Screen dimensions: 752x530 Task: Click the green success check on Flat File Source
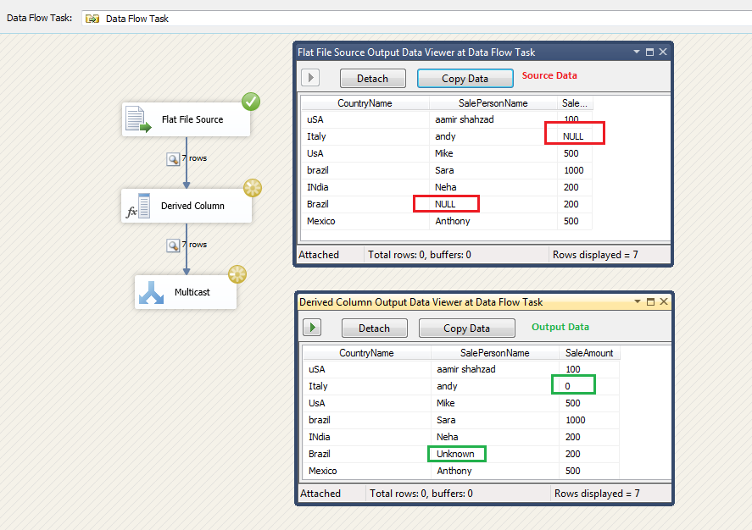(x=251, y=102)
